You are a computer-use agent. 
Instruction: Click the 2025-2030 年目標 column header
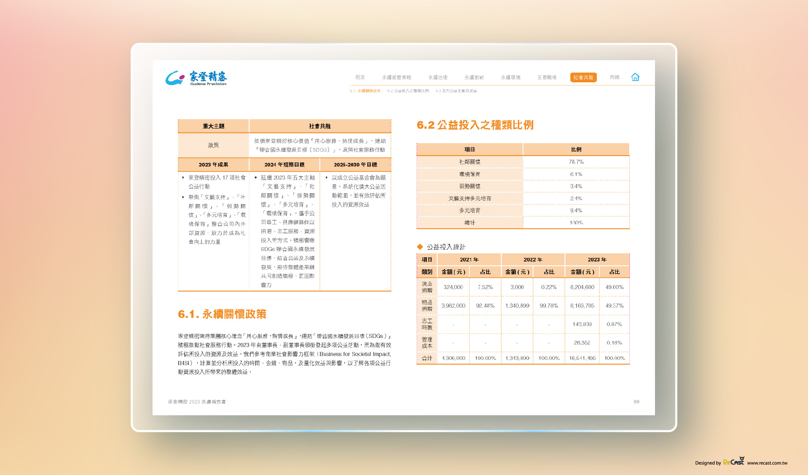(355, 165)
